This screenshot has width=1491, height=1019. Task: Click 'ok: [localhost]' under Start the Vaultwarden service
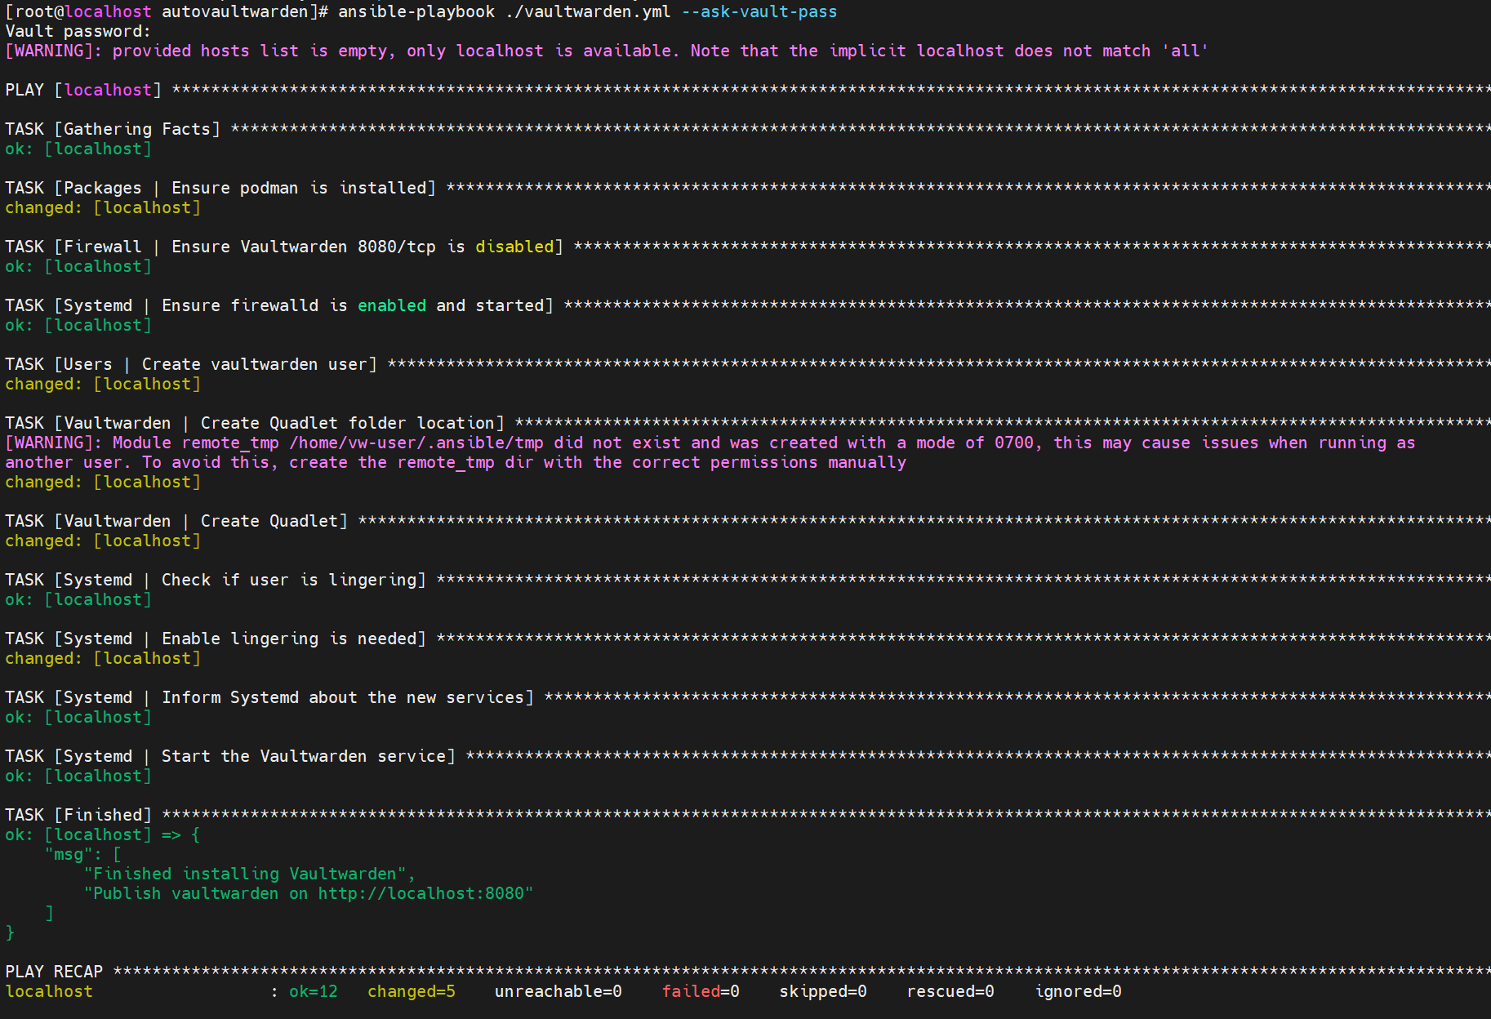tap(78, 776)
